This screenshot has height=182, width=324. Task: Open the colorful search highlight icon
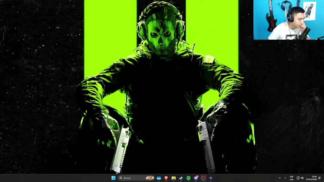pos(150,178)
